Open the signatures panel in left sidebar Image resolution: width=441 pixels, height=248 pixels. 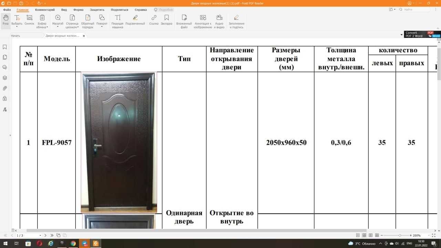pos(5,110)
